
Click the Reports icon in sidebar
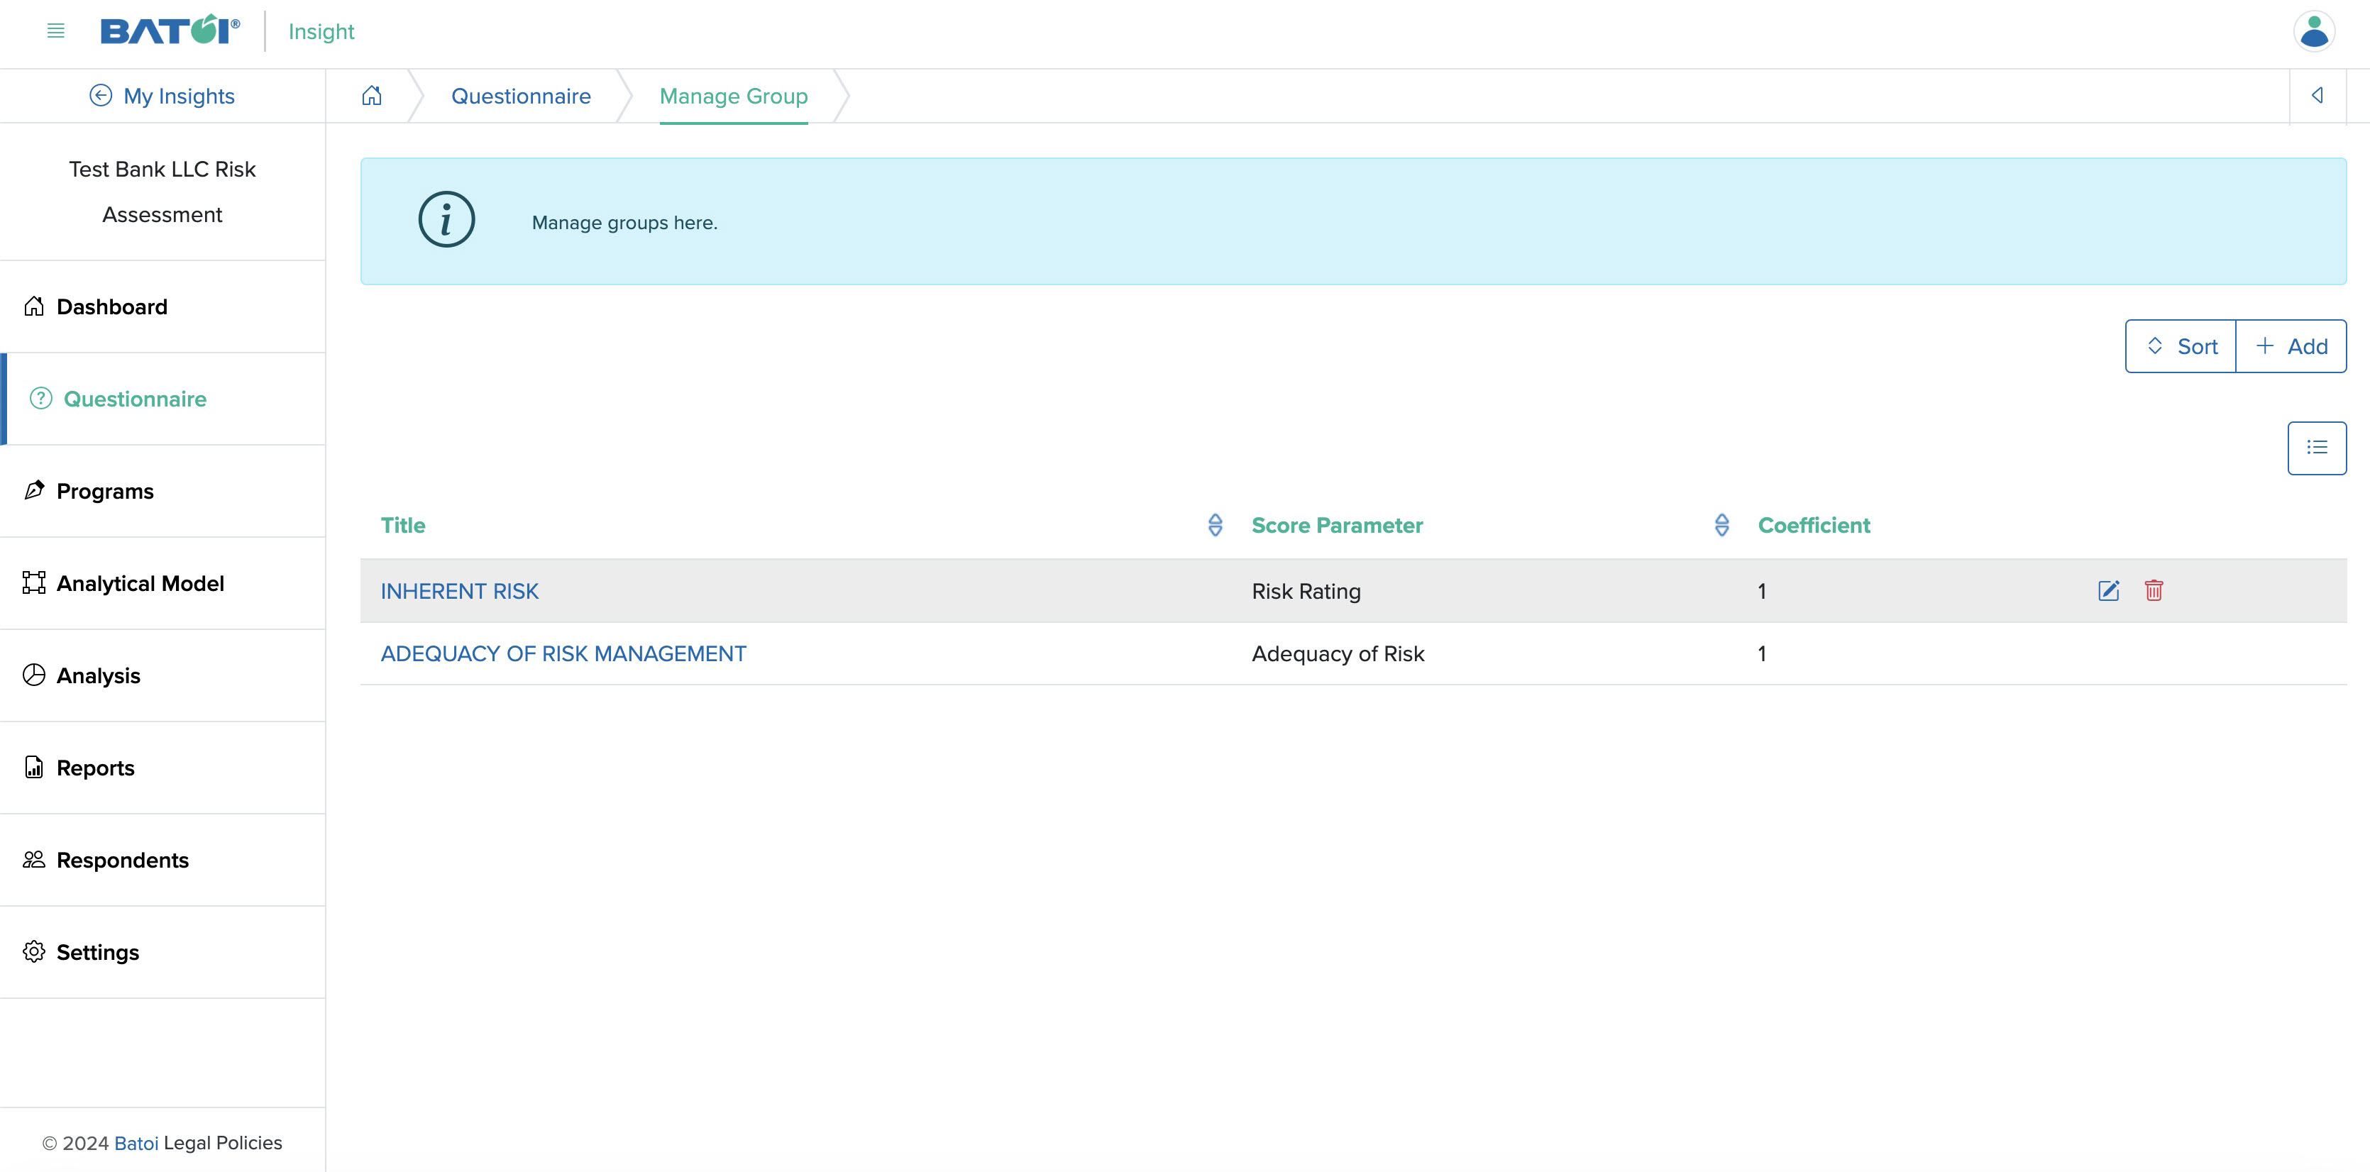[33, 767]
